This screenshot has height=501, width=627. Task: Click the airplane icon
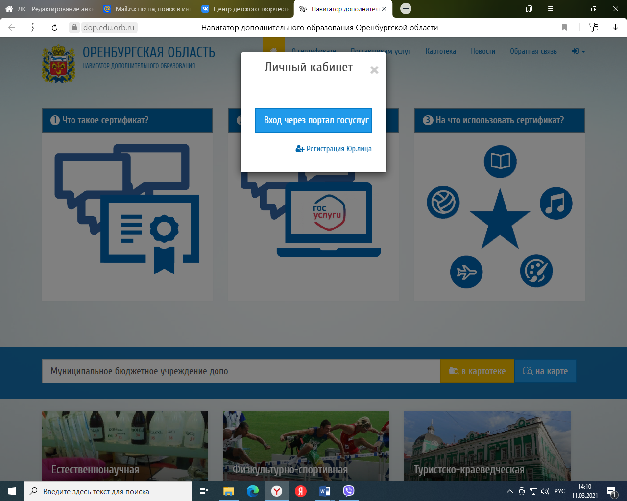(x=466, y=272)
